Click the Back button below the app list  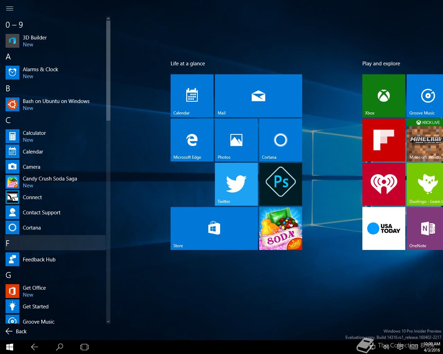[x=16, y=331]
